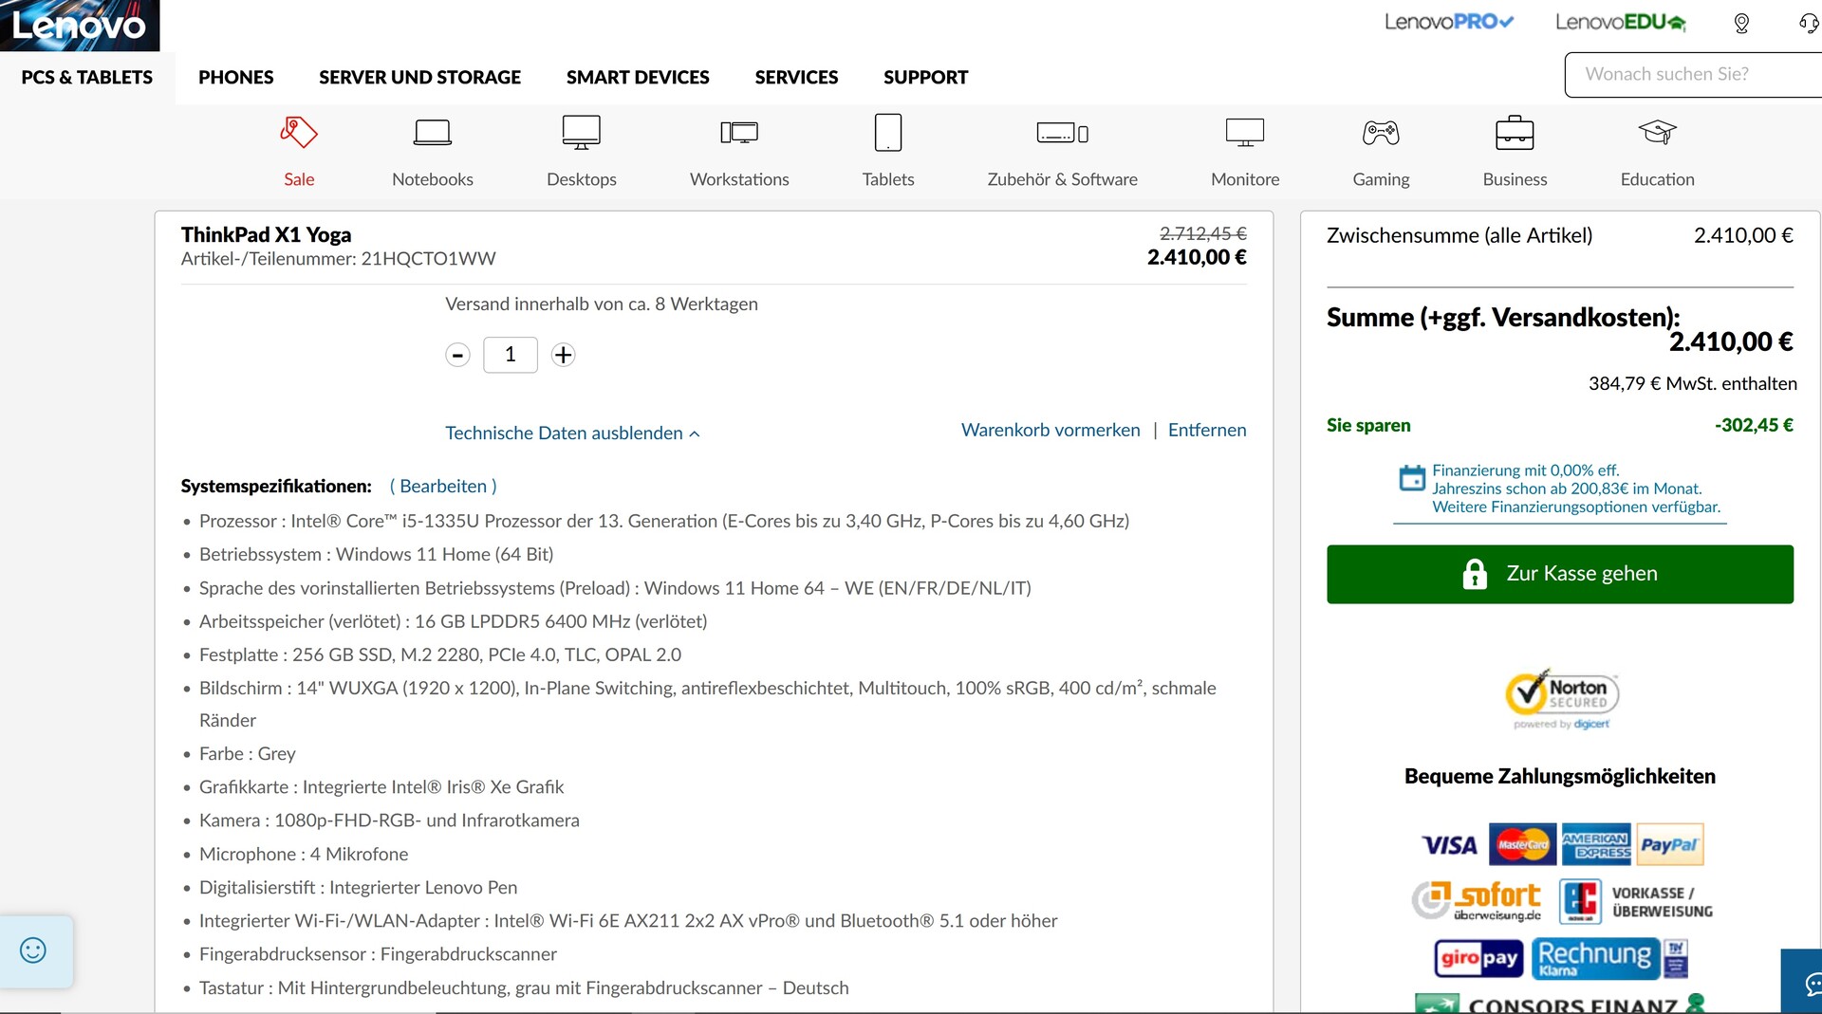The image size is (1822, 1014).
Task: Select the Education graduation cap icon
Action: [x=1657, y=133]
